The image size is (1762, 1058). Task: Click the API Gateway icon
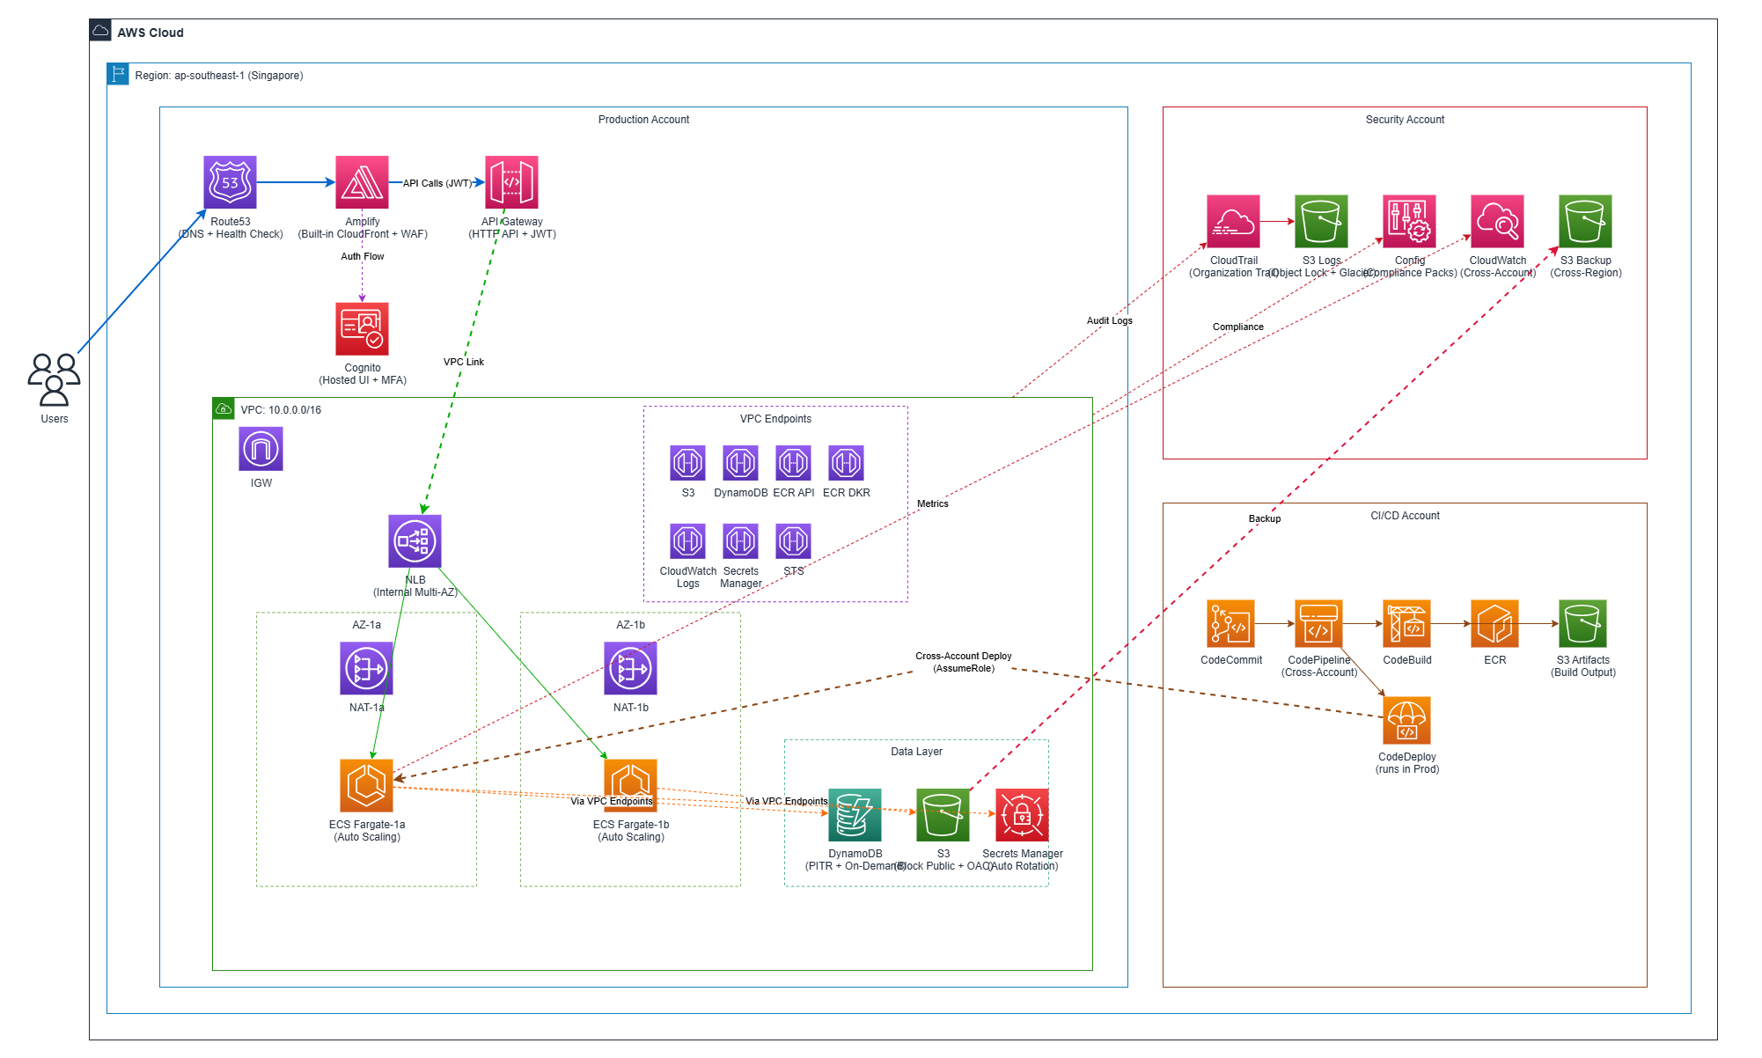511,182
